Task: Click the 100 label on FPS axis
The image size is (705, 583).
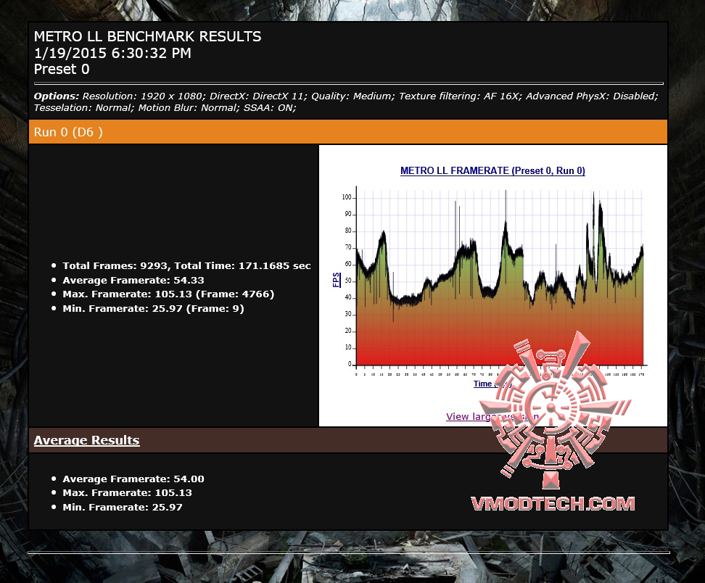Action: pyautogui.click(x=346, y=197)
